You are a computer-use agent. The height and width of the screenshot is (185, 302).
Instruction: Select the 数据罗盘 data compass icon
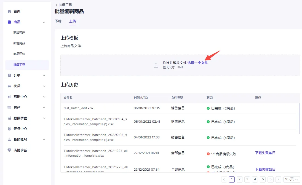9,118
